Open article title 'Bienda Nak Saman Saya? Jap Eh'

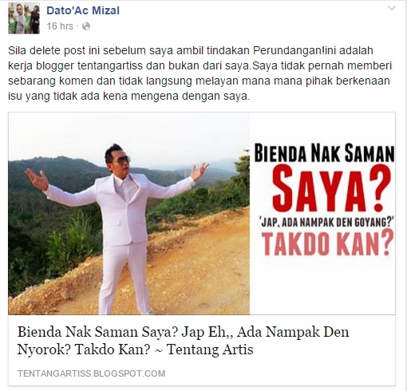pos(183,332)
